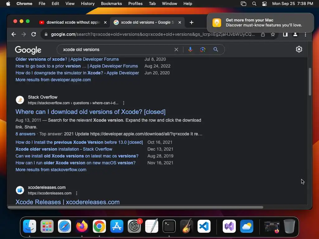
Task: Open Terminal from the Dock
Action: click(169, 226)
